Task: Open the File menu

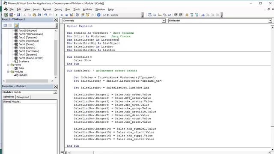Action: point(12,9)
